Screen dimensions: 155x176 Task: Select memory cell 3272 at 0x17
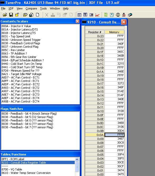[114, 84]
